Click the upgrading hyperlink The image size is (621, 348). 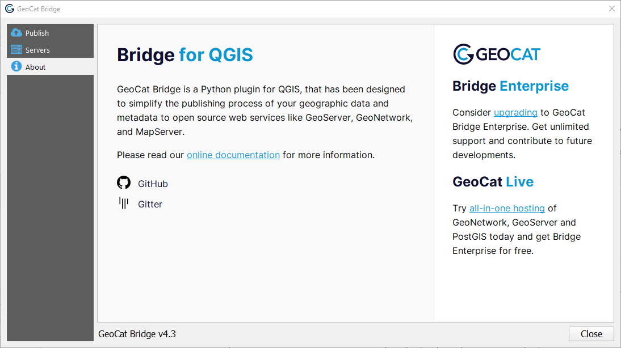515,112
